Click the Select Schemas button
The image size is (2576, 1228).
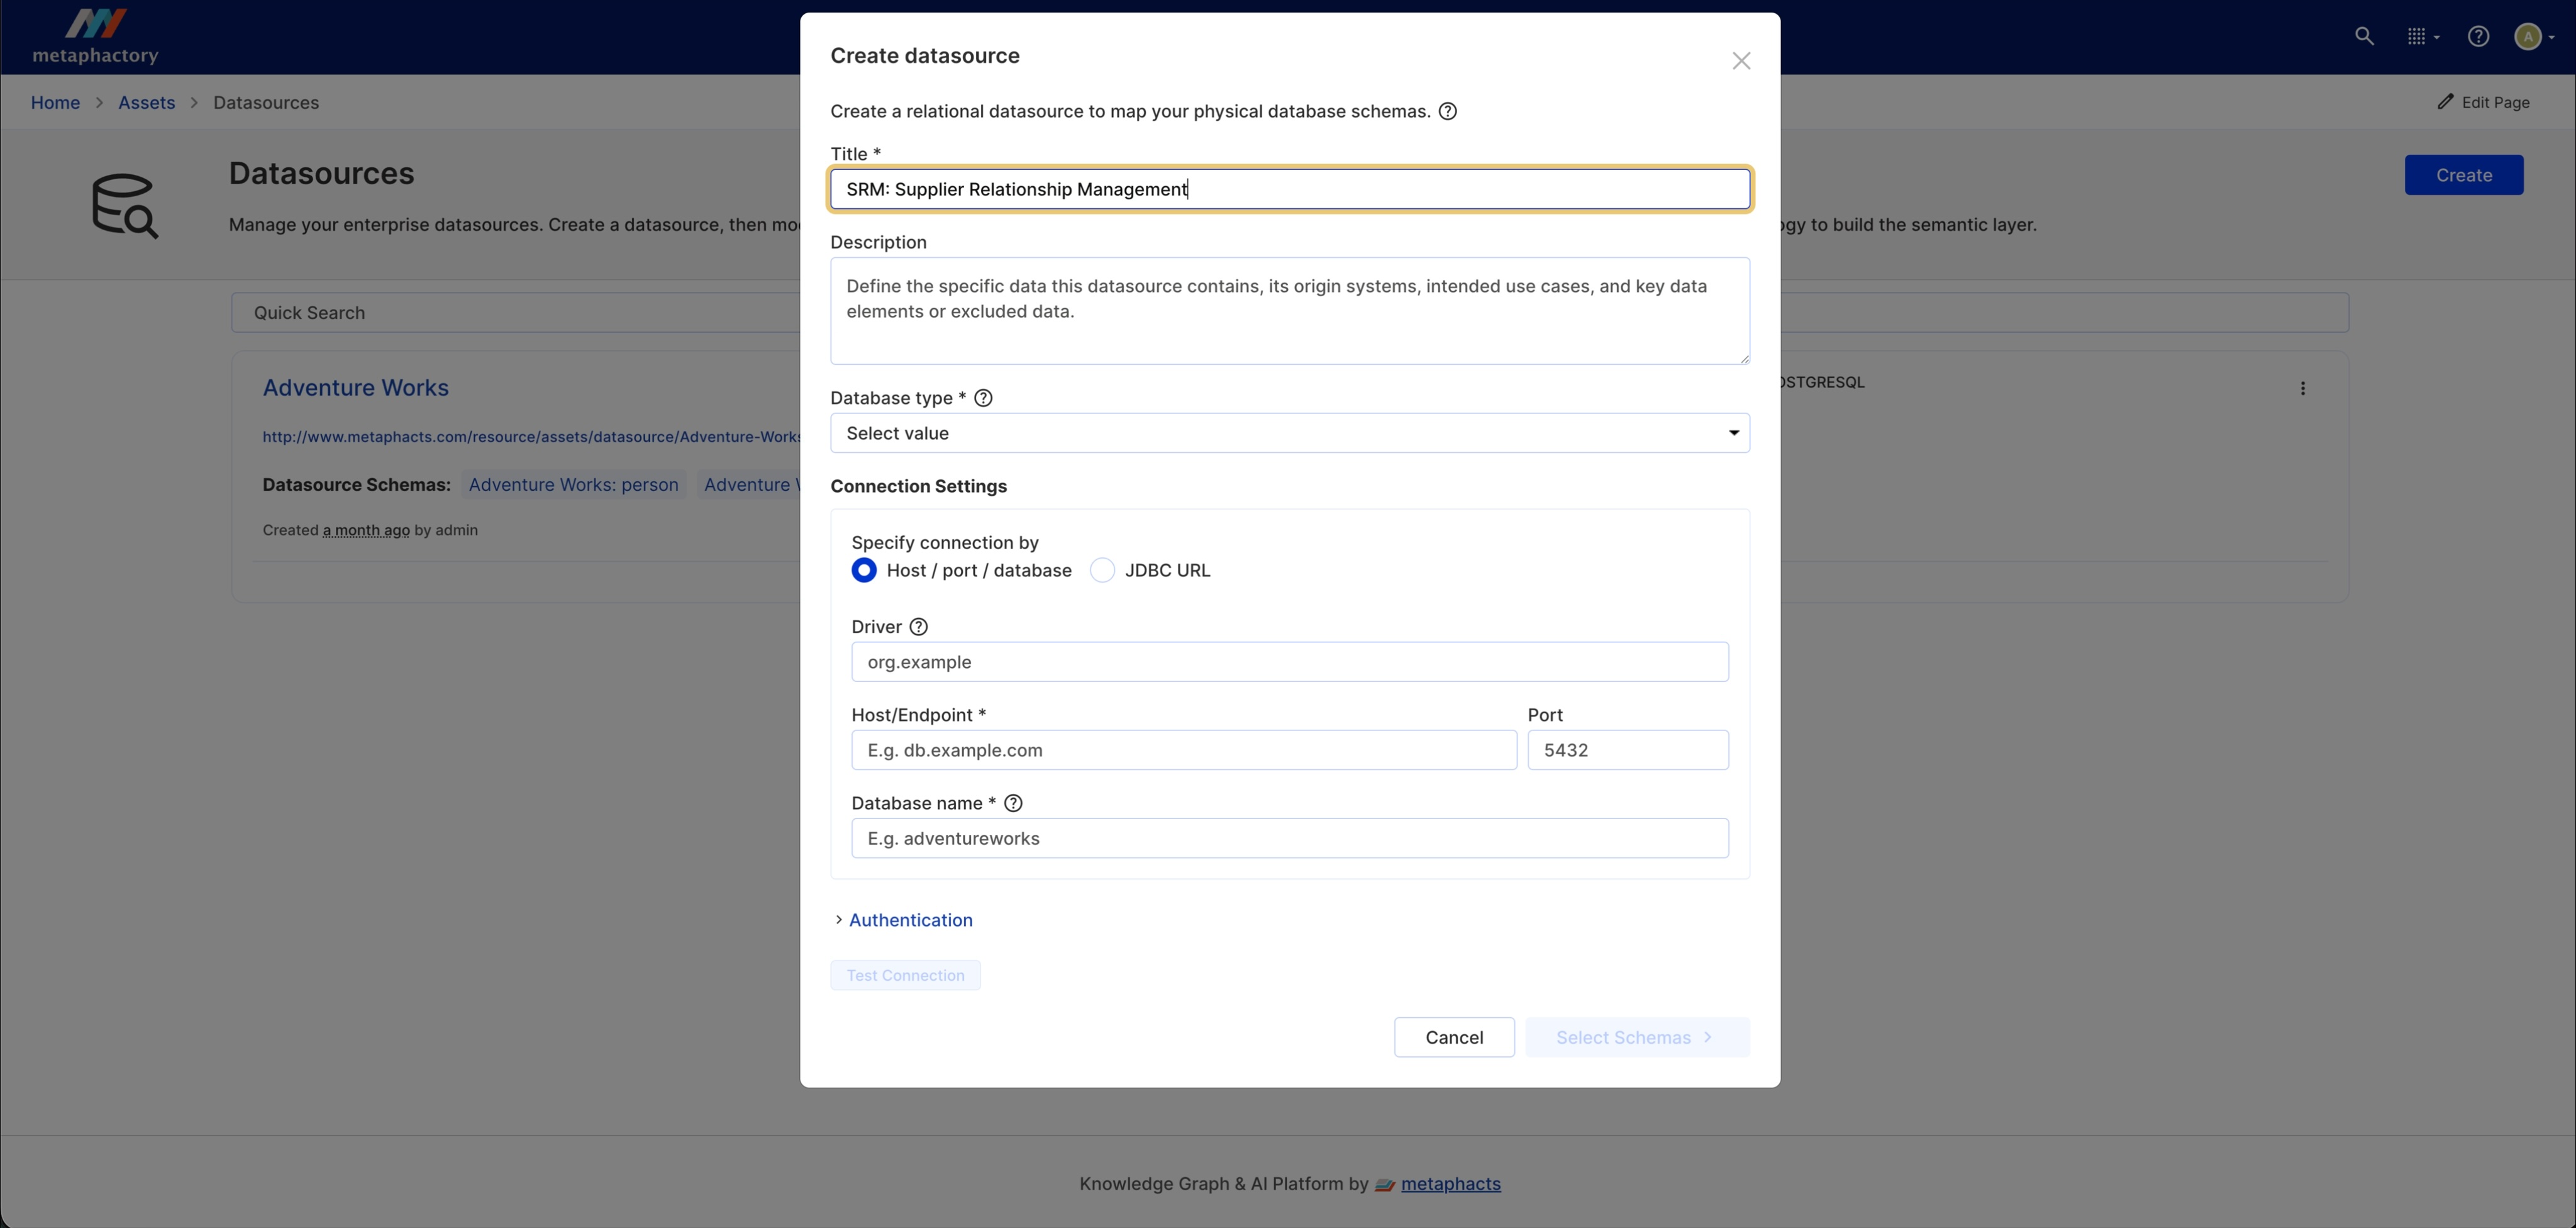[x=1637, y=1037]
